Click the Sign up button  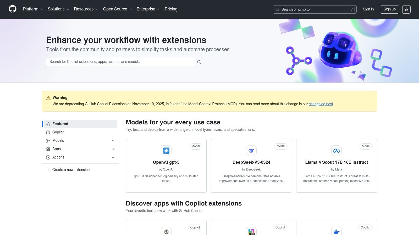[x=389, y=9]
